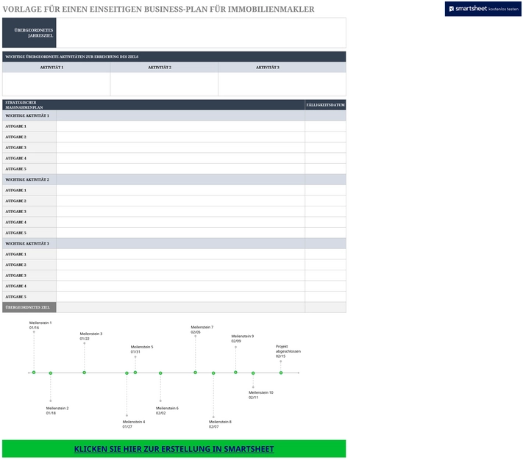Select Aufgabe 1 under Wichtige Aktivität 3
The width and height of the screenshot is (523, 460).
click(x=29, y=254)
